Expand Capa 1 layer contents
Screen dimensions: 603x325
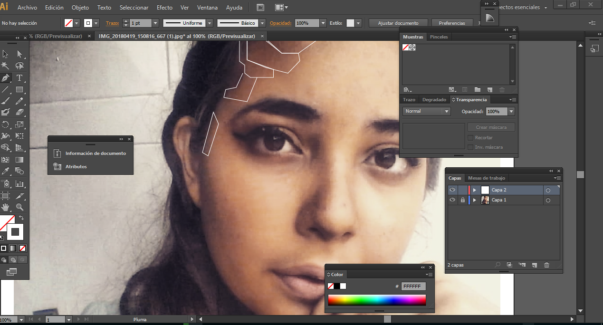click(x=474, y=201)
